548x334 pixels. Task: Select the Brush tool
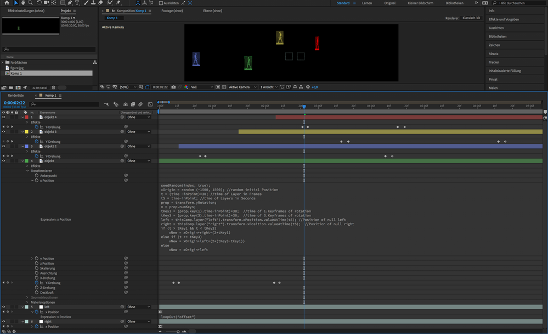[86, 3]
